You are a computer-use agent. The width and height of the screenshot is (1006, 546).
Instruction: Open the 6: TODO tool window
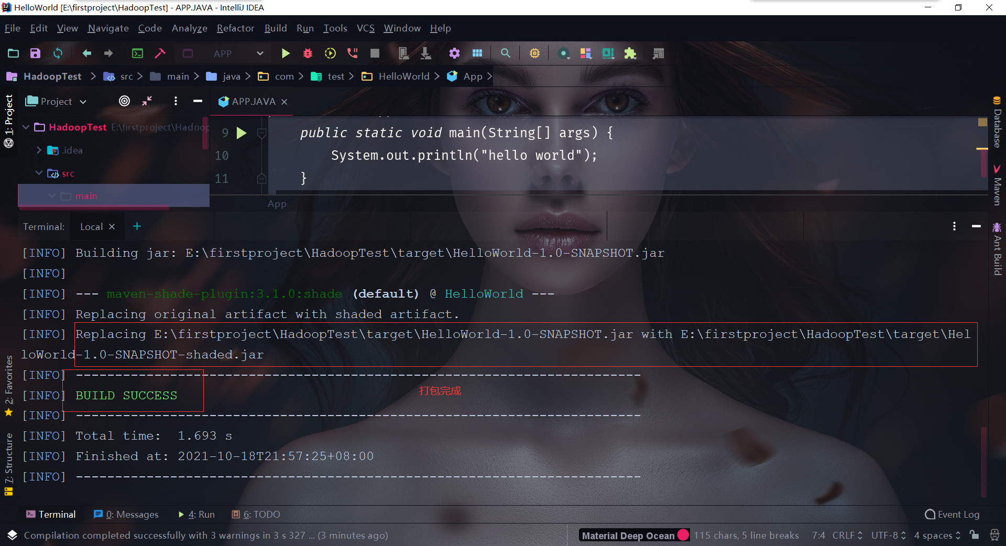(256, 515)
